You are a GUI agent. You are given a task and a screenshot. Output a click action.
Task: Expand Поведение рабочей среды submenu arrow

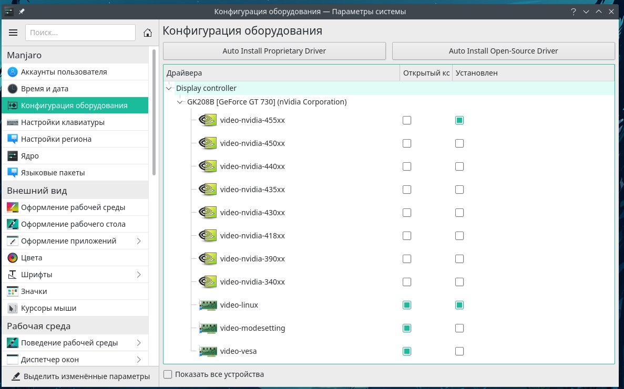139,342
